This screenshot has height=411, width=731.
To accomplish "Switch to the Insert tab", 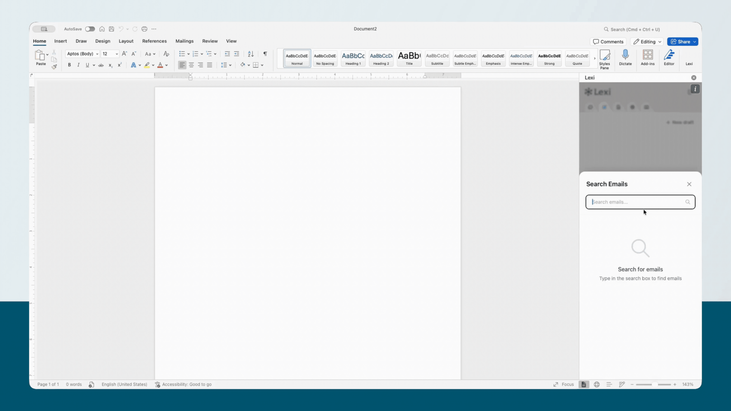I will (61, 41).
